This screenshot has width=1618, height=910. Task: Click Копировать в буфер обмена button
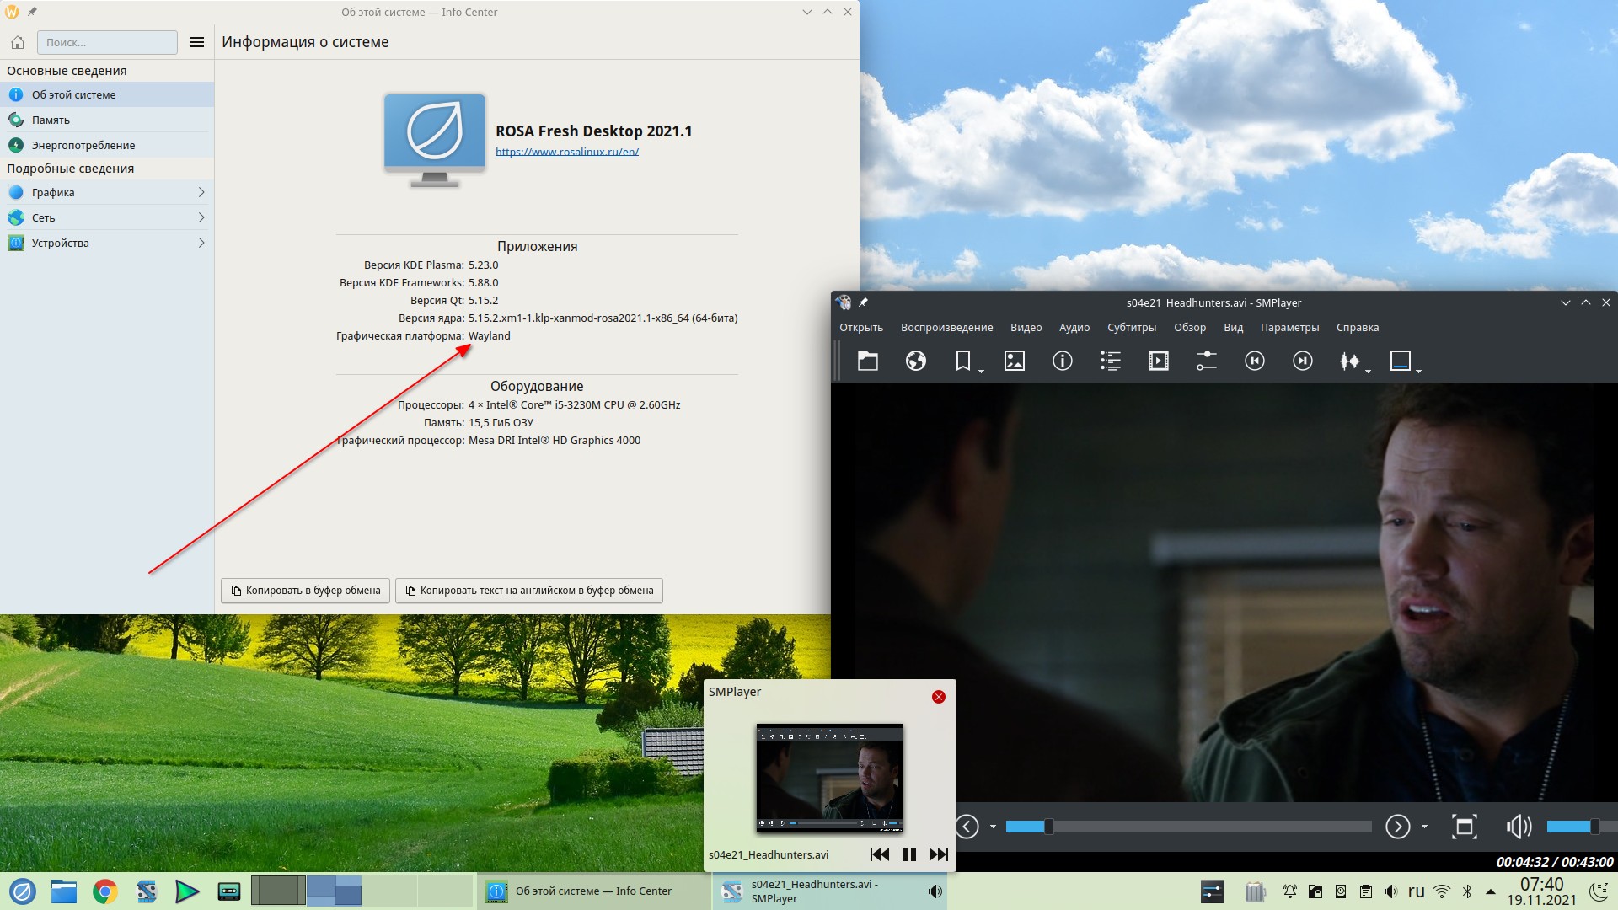tap(306, 591)
